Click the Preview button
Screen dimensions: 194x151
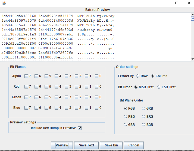click(x=62, y=145)
